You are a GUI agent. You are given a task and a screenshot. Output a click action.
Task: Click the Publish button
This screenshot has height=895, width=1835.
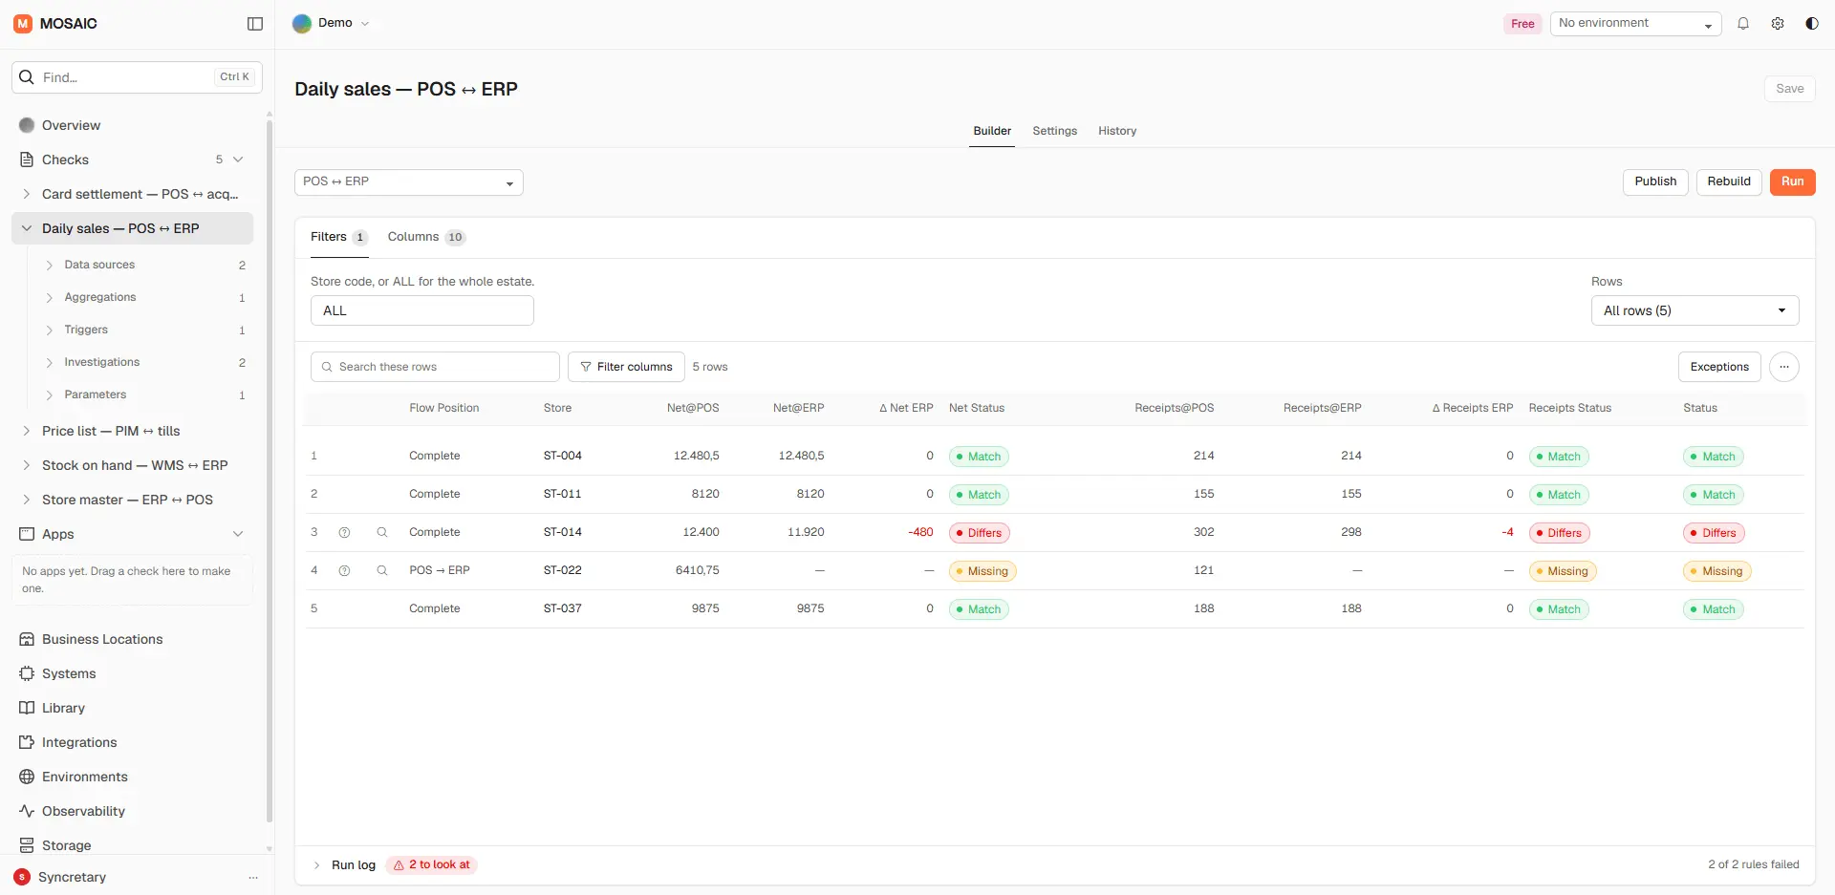coord(1655,182)
